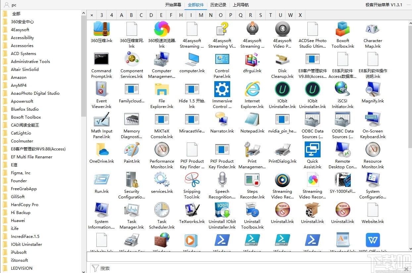
Task: Open the OneDrive shortcut icon
Action: point(101,149)
